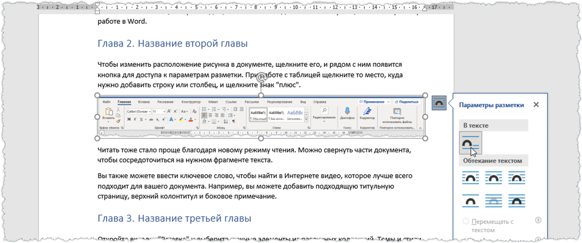Click the picture's bottom-right corner sizing handle

[x=426, y=139]
